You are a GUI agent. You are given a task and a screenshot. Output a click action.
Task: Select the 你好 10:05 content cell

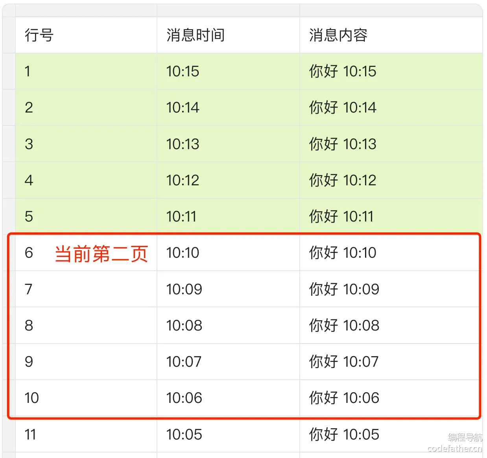click(x=391, y=434)
